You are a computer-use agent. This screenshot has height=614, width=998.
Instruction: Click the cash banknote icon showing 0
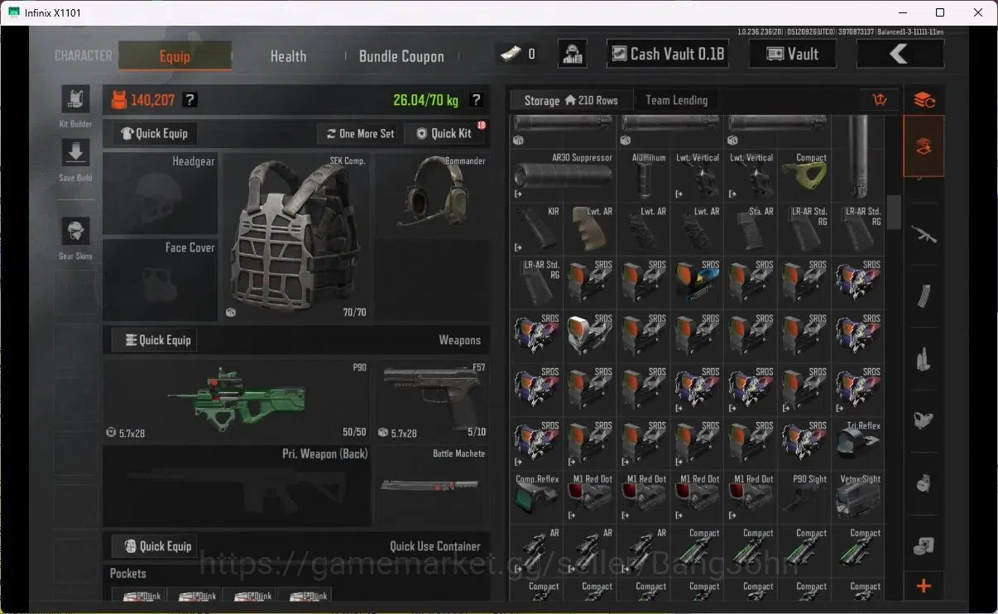point(509,54)
